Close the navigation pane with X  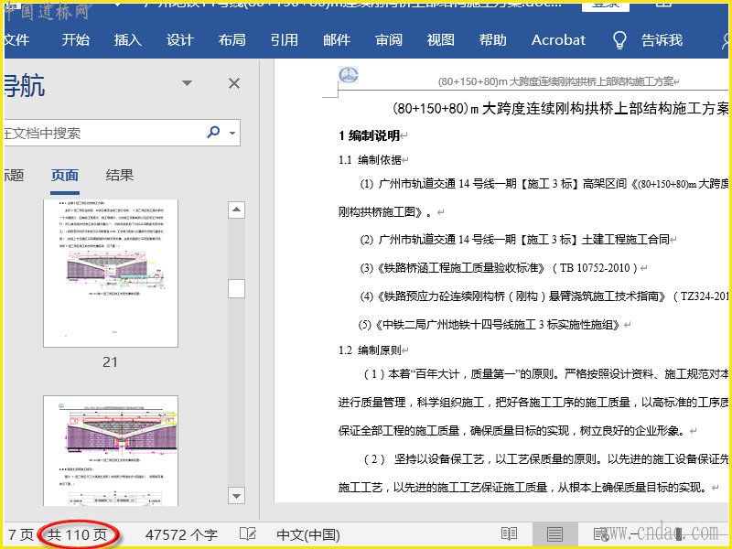234,83
